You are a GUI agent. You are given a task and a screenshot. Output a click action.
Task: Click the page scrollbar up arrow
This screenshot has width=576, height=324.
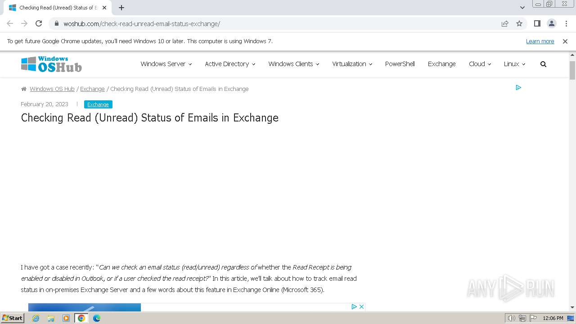click(572, 55)
